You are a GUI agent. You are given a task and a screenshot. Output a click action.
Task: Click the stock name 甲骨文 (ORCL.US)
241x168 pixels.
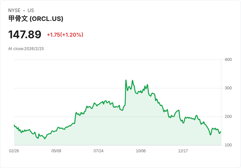(x=36, y=19)
